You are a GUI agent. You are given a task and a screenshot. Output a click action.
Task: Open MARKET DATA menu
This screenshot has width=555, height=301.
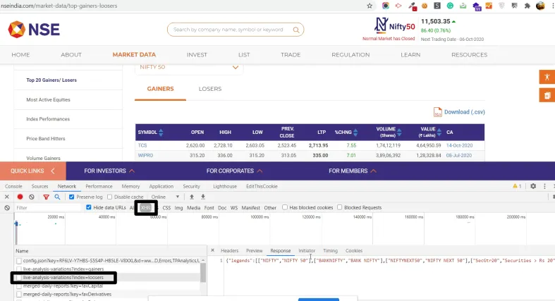click(134, 55)
